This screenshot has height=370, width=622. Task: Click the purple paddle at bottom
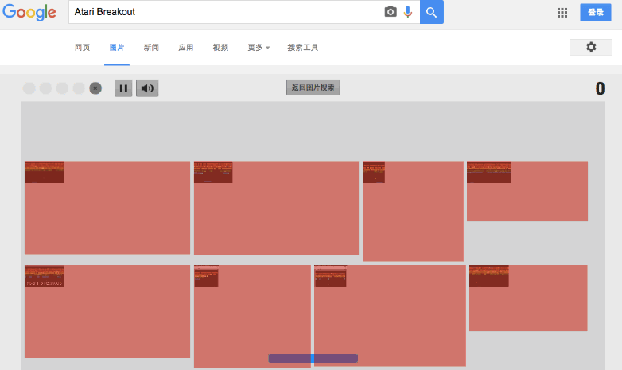coord(313,359)
